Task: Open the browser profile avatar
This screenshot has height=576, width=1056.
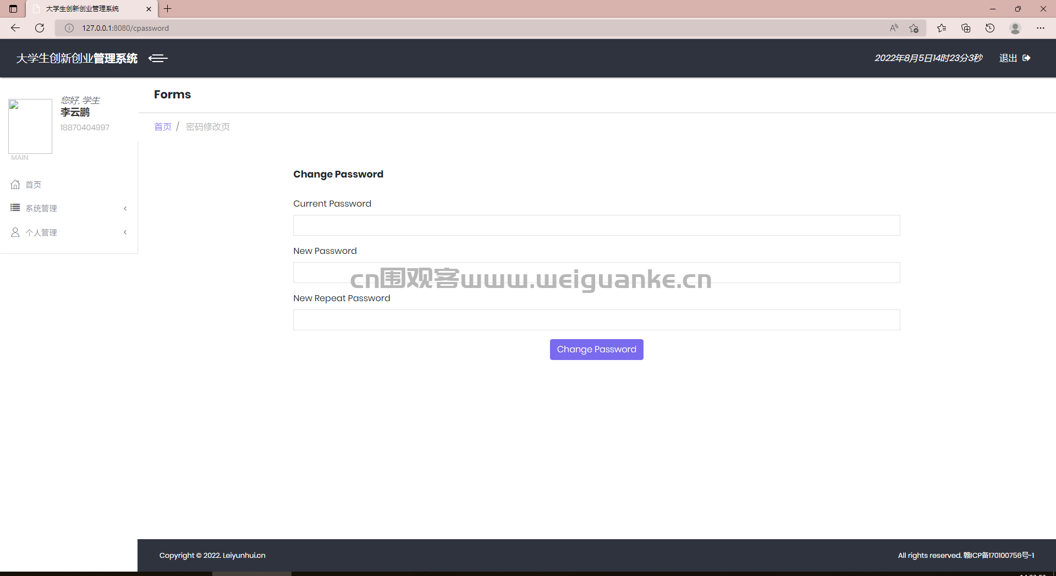Action: 1015,28
